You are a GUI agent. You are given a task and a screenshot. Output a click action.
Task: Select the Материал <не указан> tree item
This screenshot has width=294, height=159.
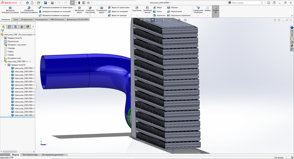pos(17,45)
